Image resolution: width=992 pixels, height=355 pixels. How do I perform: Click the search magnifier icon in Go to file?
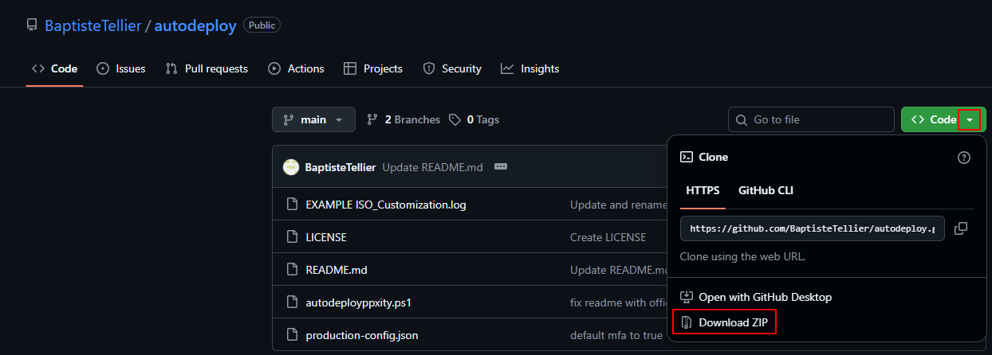(x=742, y=119)
